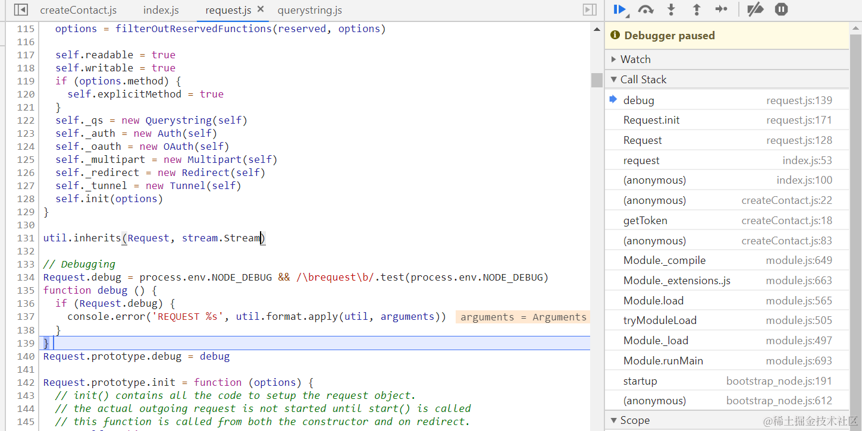862x431 pixels.
Task: Step out of current function
Action: (696, 10)
